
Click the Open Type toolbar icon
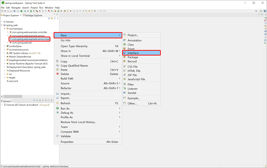tap(65, 11)
